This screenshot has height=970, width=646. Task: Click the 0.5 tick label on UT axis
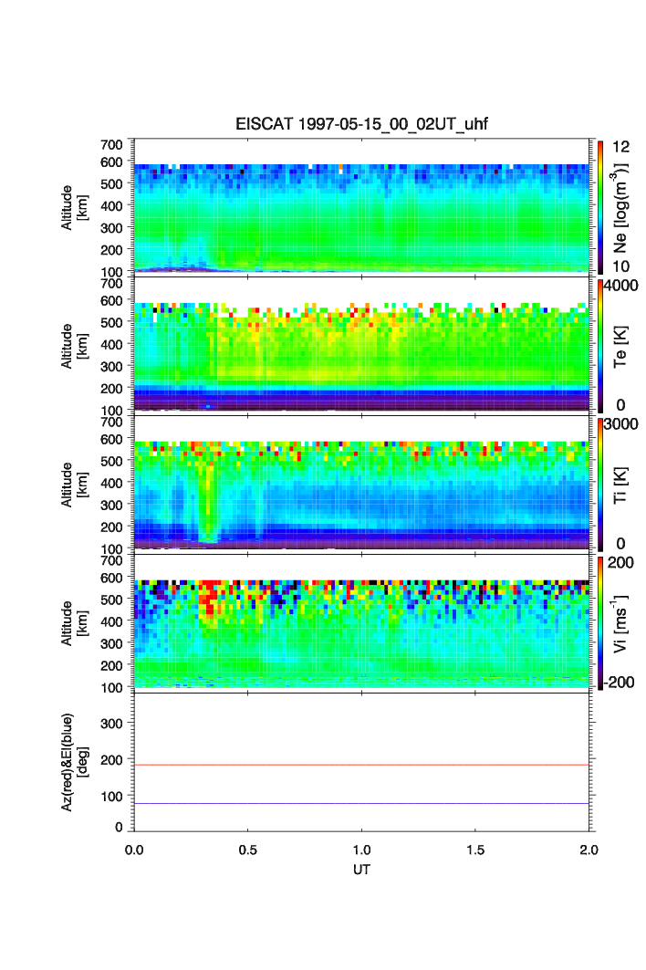tap(247, 850)
